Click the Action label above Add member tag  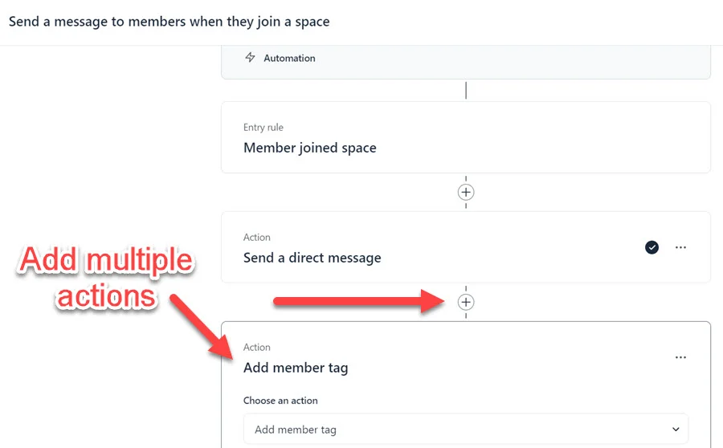pyautogui.click(x=256, y=347)
